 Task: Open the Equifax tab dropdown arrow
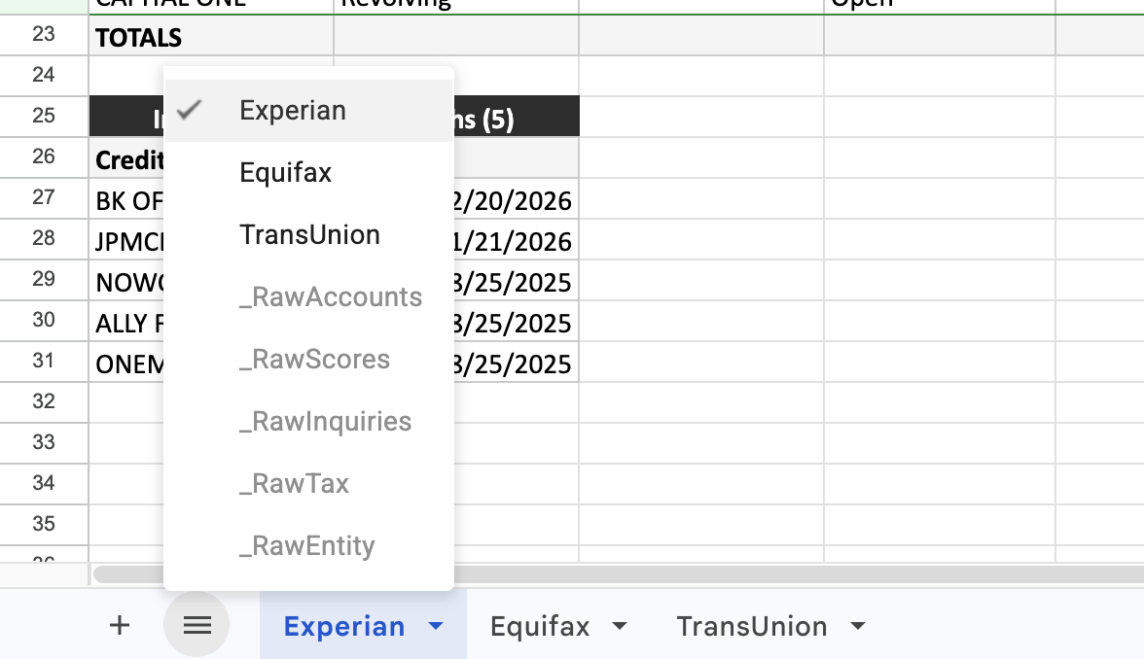pos(620,627)
